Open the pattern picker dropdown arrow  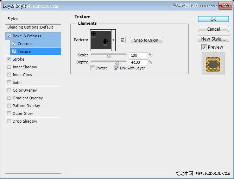coord(114,40)
